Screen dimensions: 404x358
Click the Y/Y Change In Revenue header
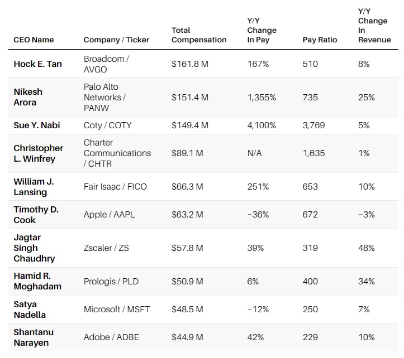tap(374, 25)
